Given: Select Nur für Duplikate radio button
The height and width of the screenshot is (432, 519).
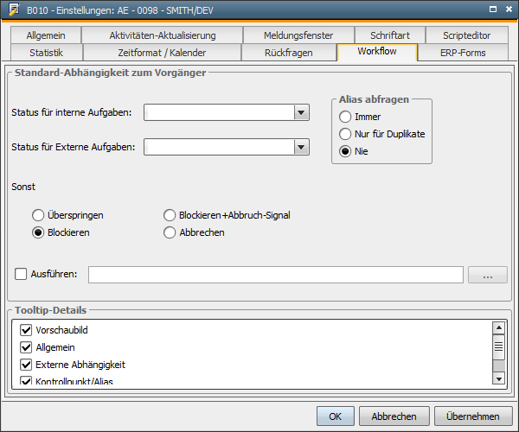Looking at the screenshot, I should [346, 134].
